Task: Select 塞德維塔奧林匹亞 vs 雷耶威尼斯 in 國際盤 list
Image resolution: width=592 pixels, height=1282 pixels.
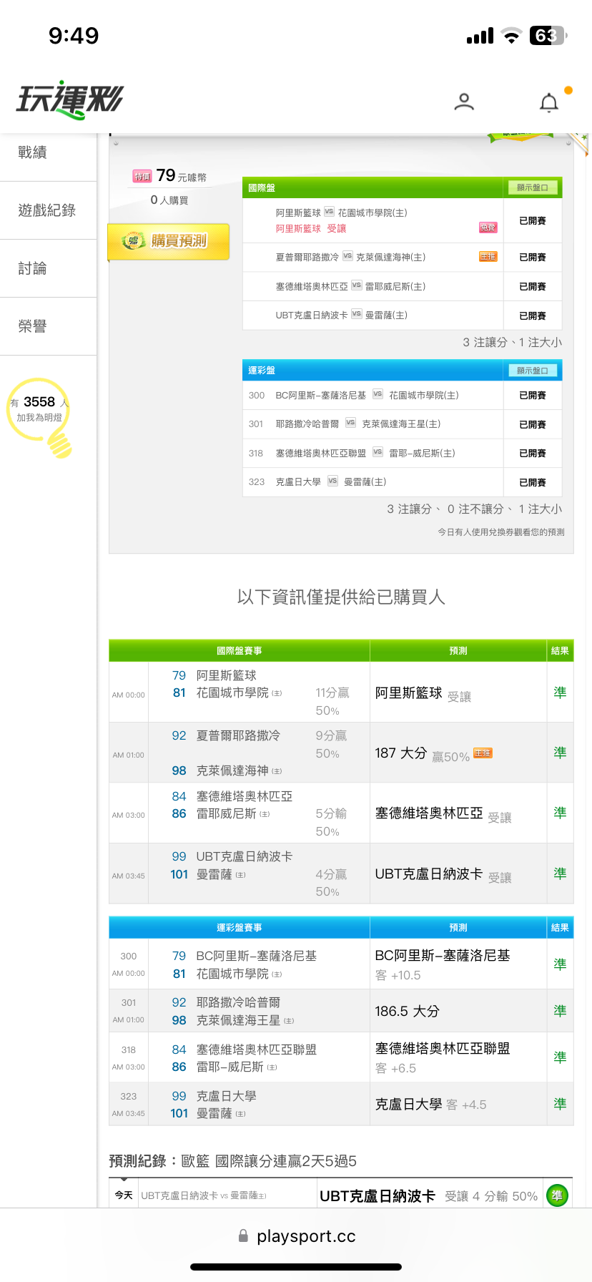Action: point(403,286)
